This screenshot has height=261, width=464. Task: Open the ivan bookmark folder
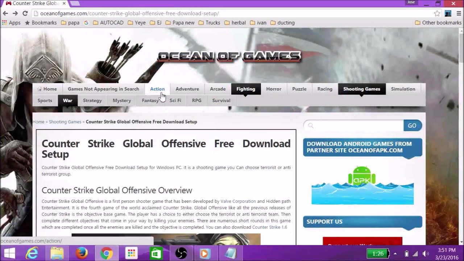tap(258, 22)
